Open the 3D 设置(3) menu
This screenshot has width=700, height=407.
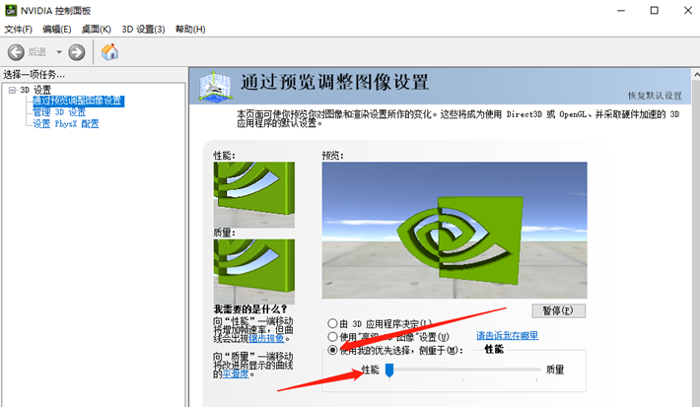coord(143,30)
